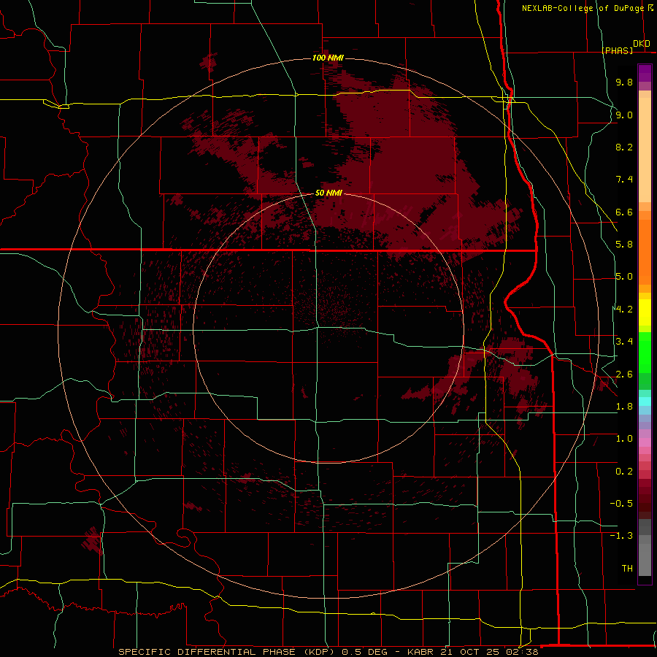The image size is (657, 657).
Task: Click the cyan segment of the color bar
Action: click(x=645, y=401)
